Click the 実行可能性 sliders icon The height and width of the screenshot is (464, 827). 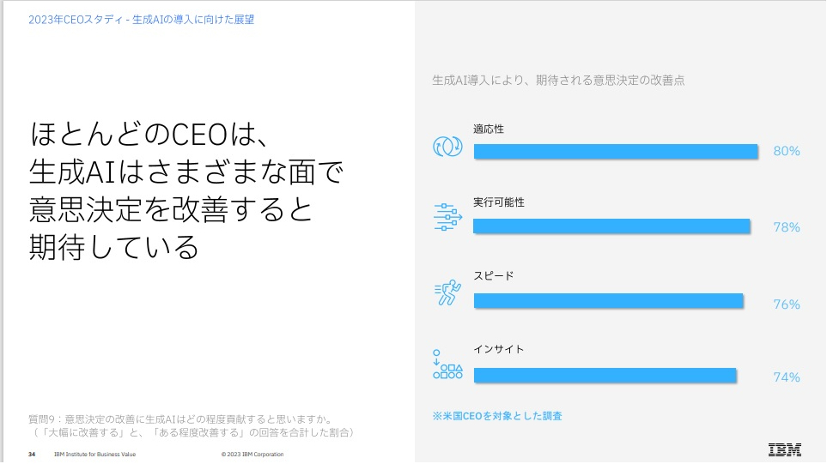click(x=447, y=219)
